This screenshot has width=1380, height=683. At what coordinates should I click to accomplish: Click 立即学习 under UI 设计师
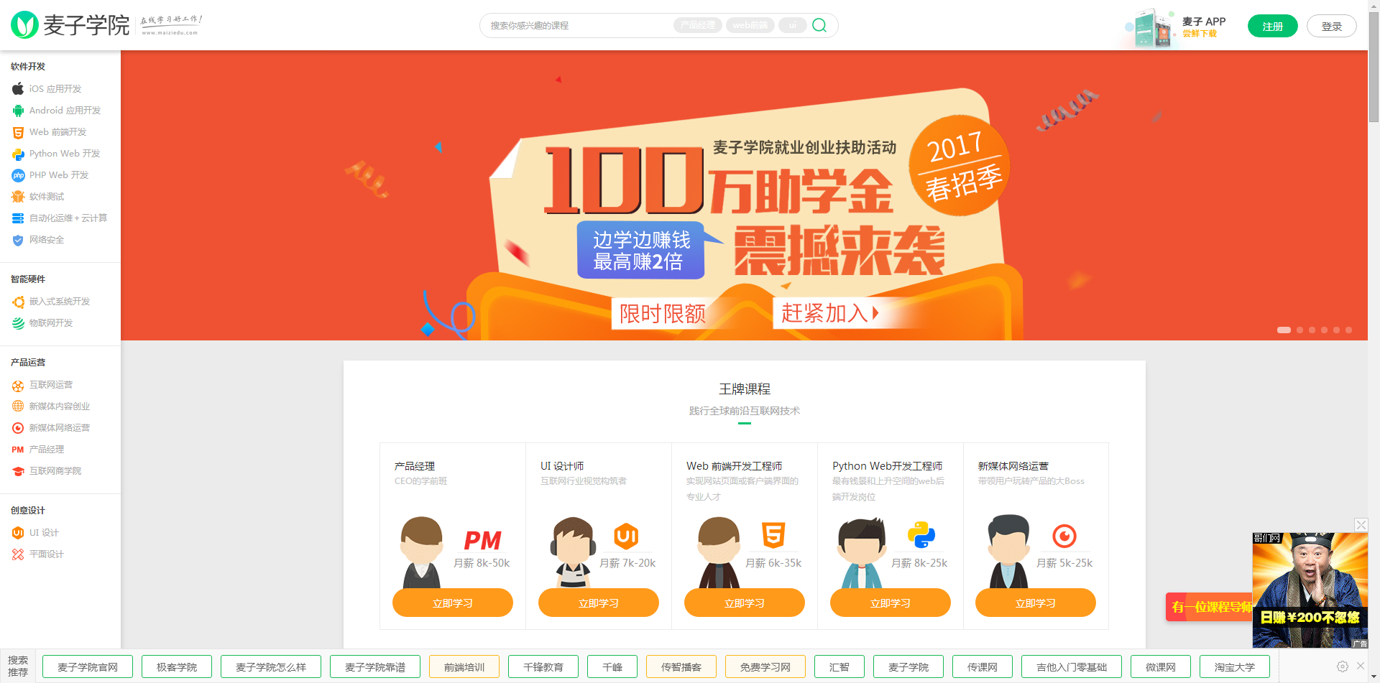599,603
